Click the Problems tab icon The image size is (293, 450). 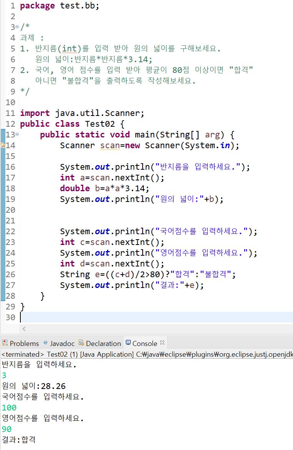point(5,342)
